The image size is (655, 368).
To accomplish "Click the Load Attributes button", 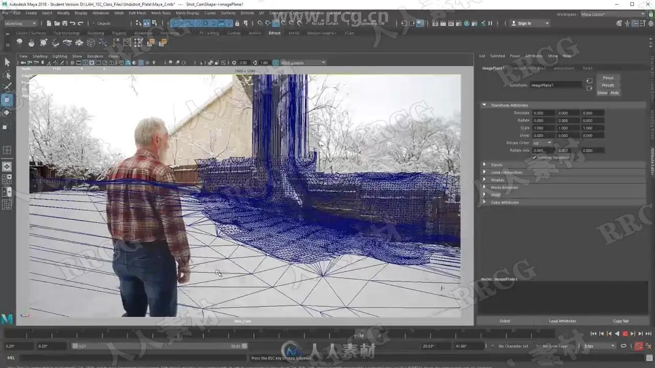I will click(562, 321).
